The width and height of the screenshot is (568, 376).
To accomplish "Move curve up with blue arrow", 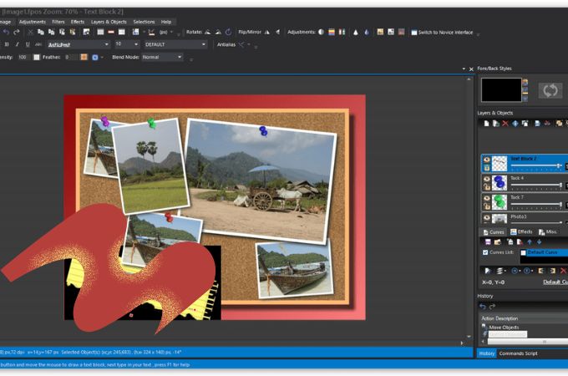I will coord(530,241).
